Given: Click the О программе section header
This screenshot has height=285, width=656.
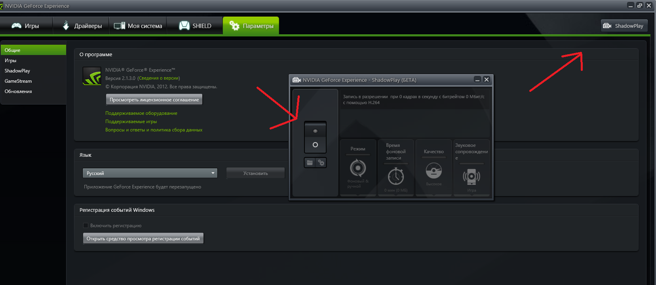Looking at the screenshot, I should click(96, 55).
